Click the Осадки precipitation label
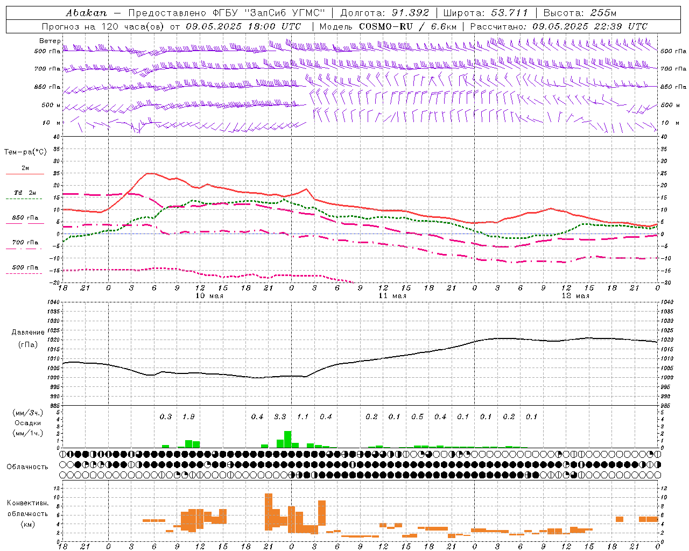The width and height of the screenshot is (689, 551). point(28,423)
